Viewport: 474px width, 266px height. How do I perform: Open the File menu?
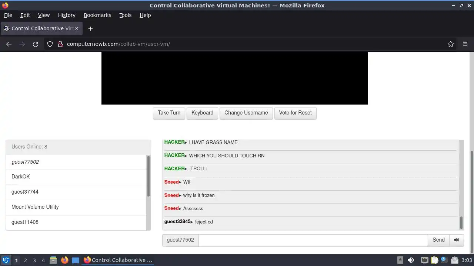pyautogui.click(x=8, y=15)
